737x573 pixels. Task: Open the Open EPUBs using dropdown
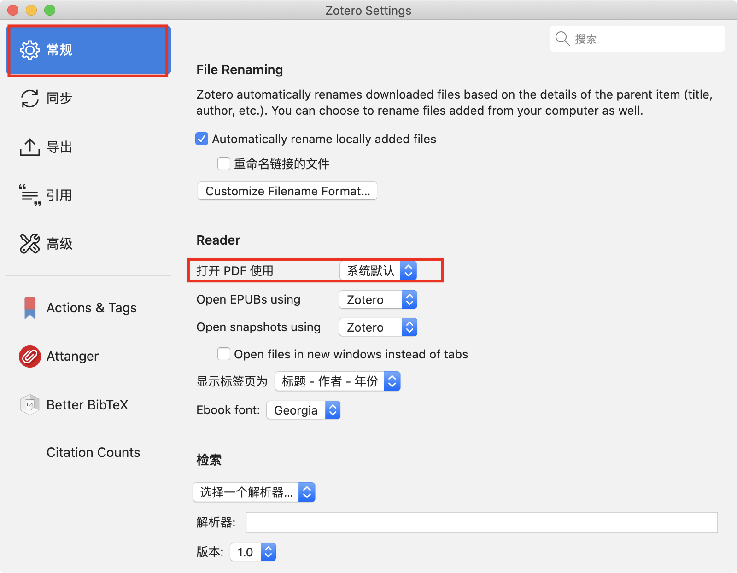[378, 300]
